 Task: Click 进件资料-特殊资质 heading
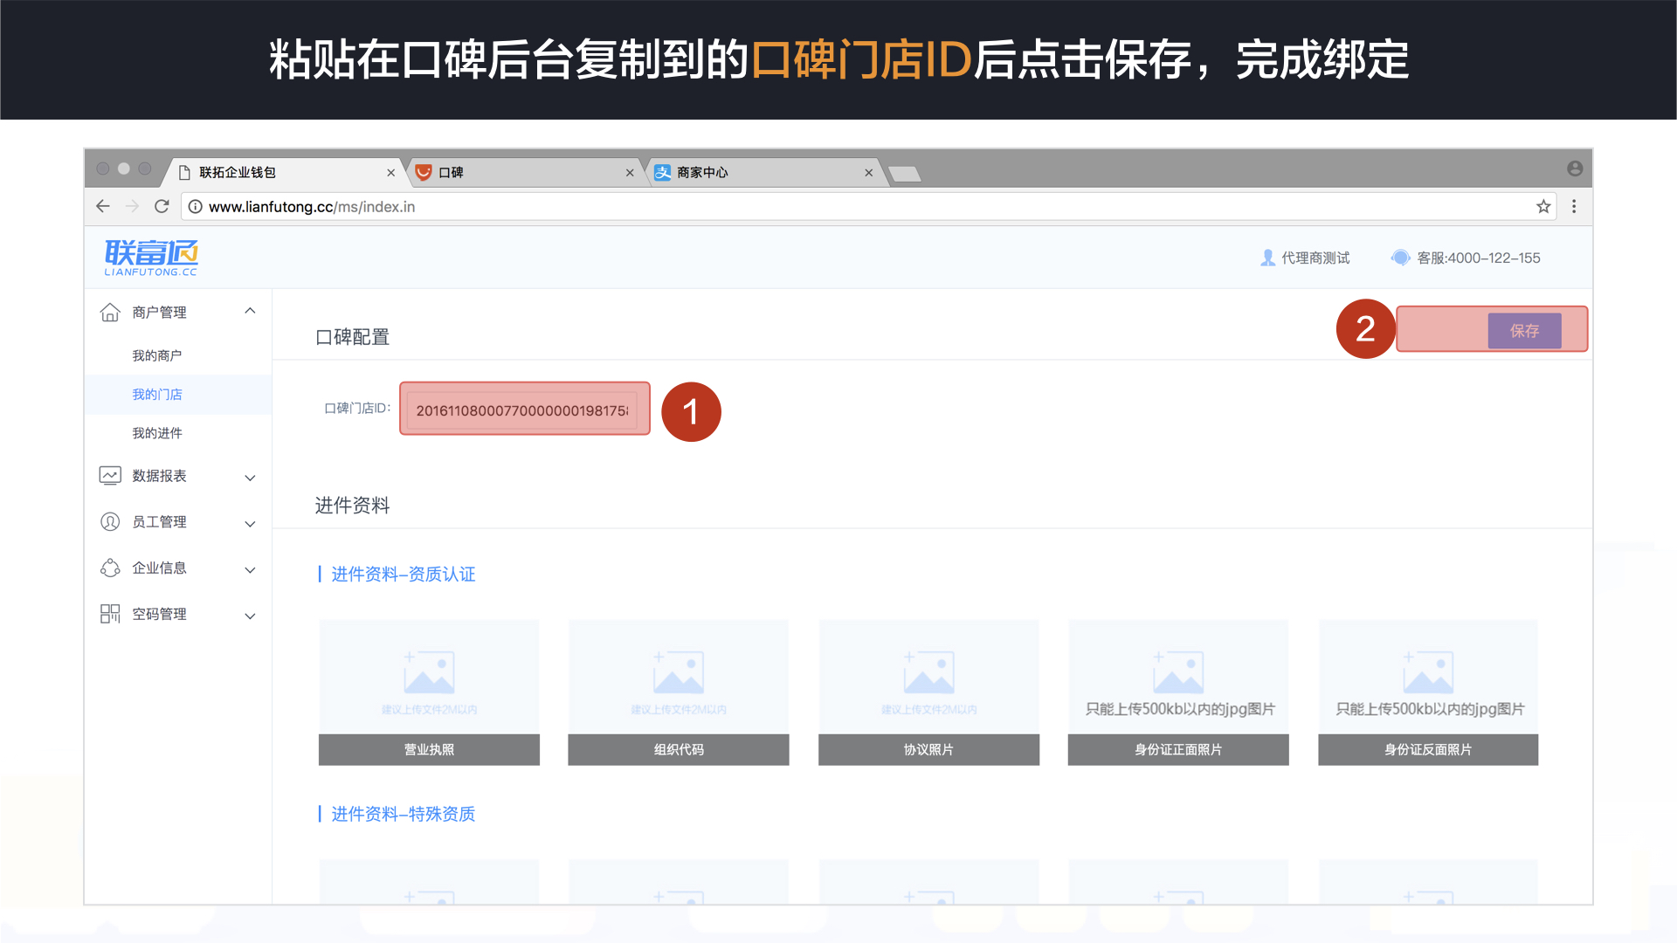pos(403,814)
